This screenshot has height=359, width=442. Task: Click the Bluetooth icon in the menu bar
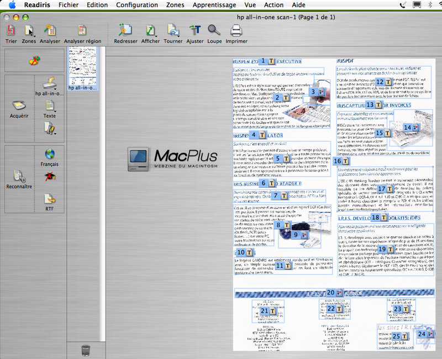[x=430, y=5]
